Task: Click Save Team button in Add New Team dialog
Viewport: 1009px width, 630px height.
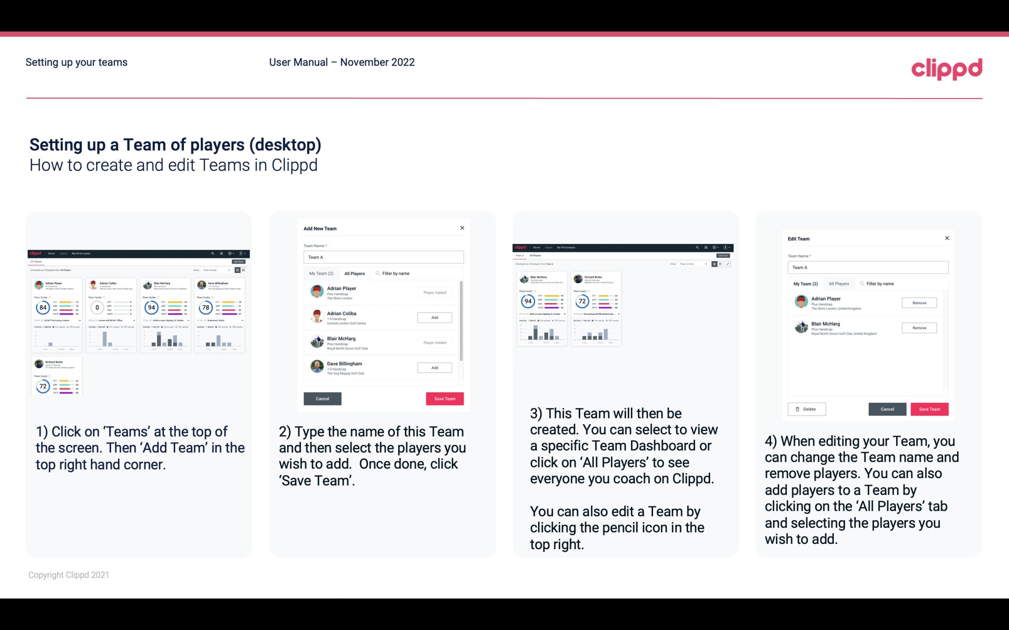Action: (x=443, y=398)
